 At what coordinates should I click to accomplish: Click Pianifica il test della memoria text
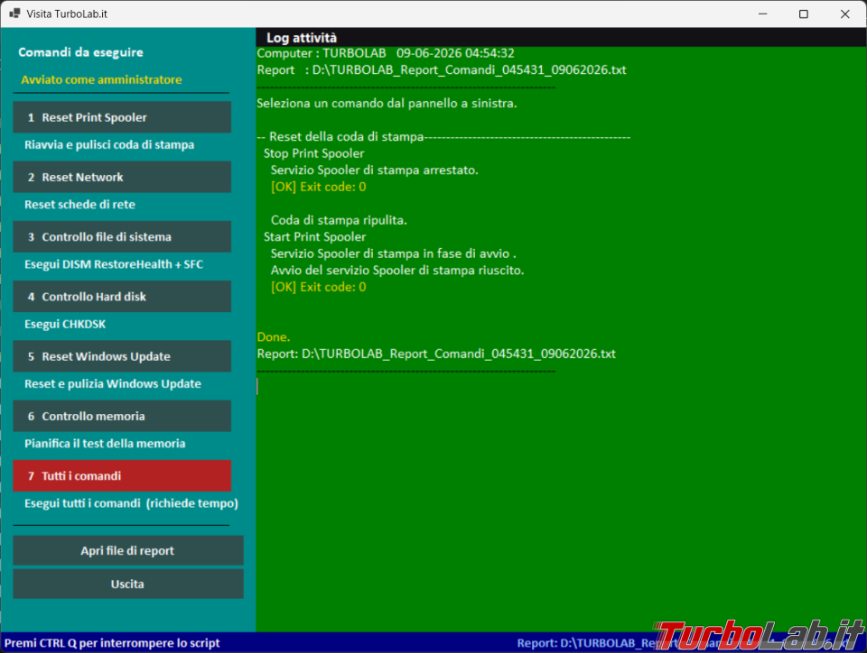[105, 443]
